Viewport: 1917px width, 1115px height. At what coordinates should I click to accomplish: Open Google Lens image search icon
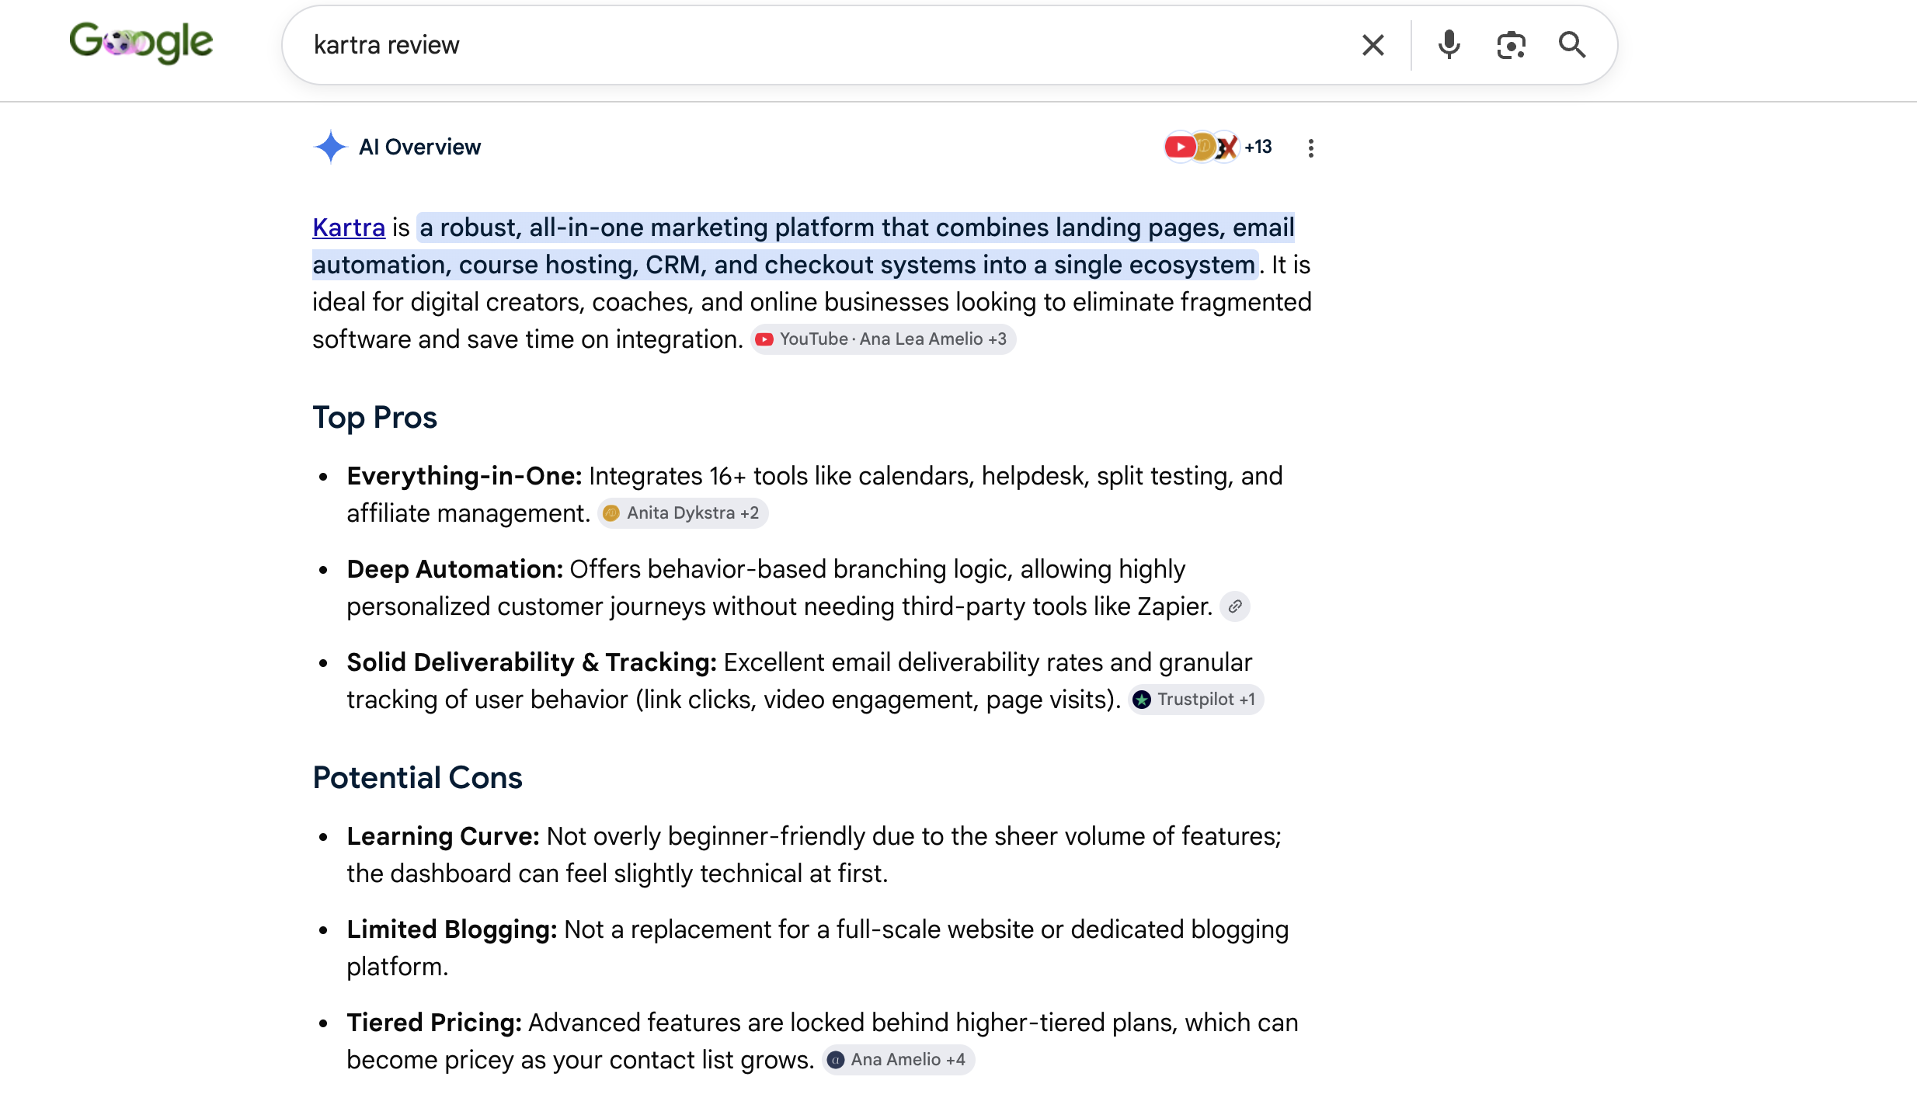point(1511,45)
